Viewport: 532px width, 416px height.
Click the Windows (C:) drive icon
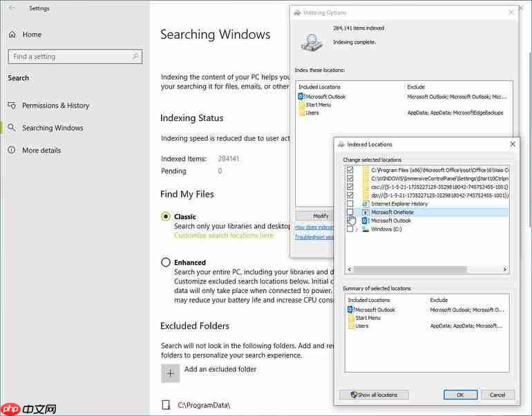(x=365, y=229)
